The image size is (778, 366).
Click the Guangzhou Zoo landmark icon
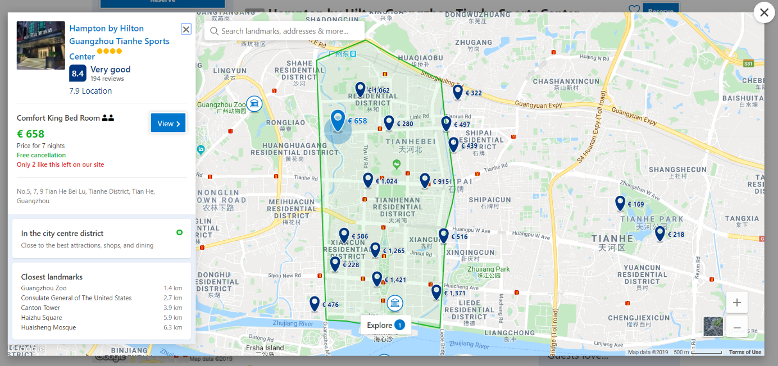tap(254, 104)
